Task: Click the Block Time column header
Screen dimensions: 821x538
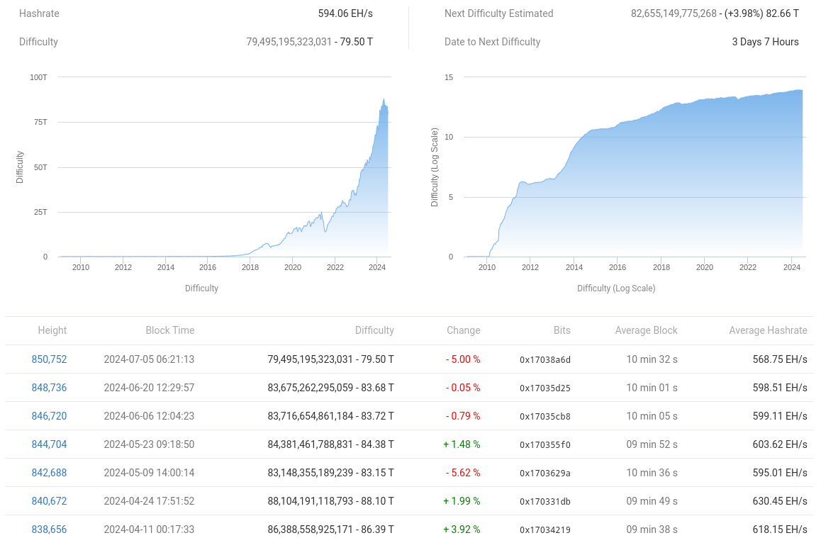Action: coord(170,330)
